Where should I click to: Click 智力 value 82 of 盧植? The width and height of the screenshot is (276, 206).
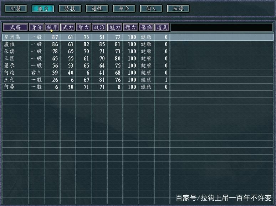(x=86, y=44)
